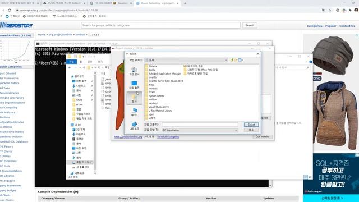The image size is (359, 202).
Task: Open 로컬 디스크 (C:) in Explorer tree
Action: pos(82,162)
